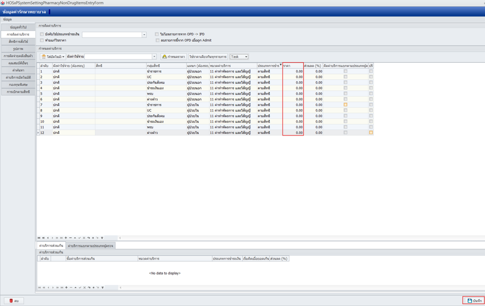This screenshot has width=485, height=306.
Task: Open the ข้อมูล menu
Action: (7, 19)
